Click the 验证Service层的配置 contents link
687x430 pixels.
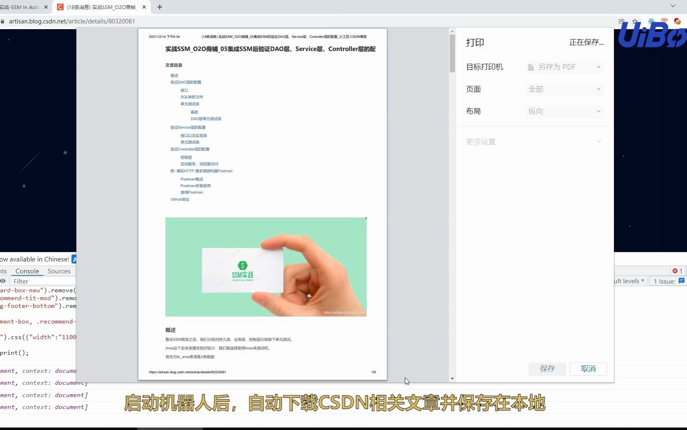point(188,127)
